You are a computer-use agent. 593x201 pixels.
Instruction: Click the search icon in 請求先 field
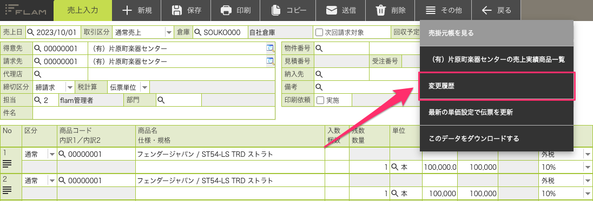(x=37, y=61)
